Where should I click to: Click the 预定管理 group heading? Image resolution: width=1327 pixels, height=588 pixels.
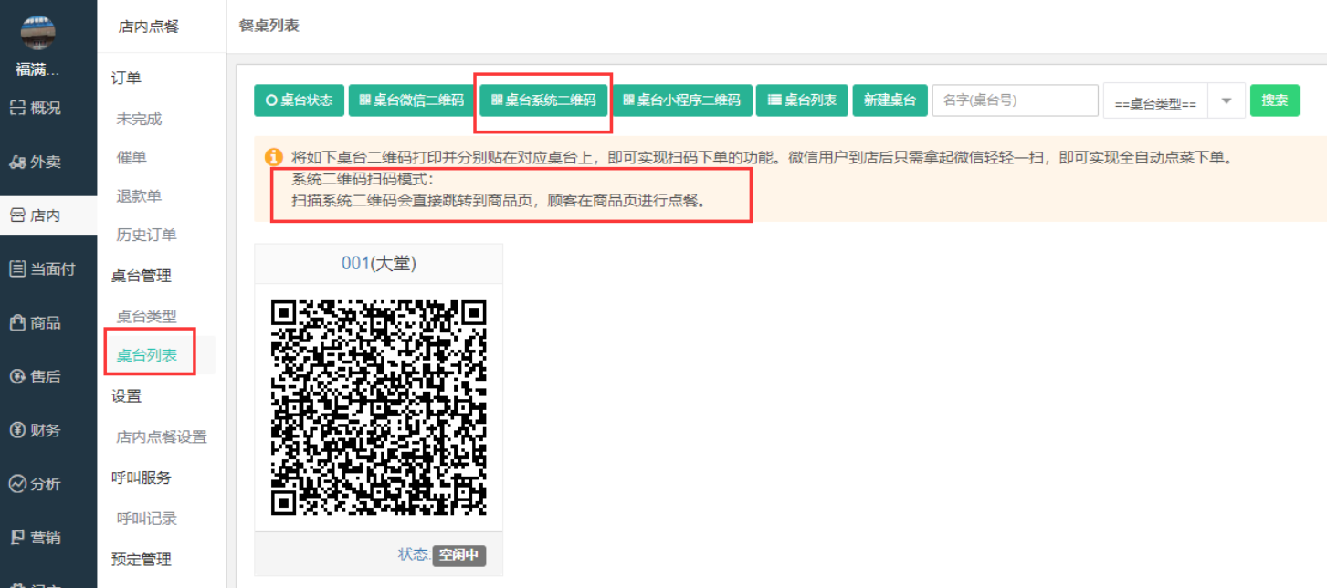(141, 559)
